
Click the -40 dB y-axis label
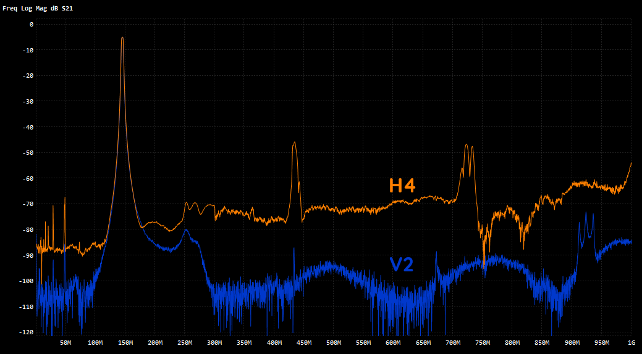coord(28,127)
